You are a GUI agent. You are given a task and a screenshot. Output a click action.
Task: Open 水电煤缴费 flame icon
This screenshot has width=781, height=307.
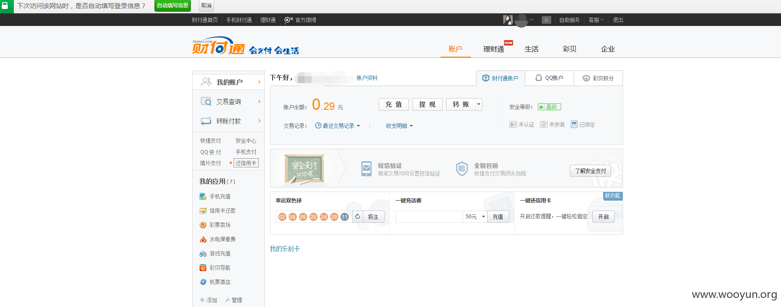click(x=203, y=239)
